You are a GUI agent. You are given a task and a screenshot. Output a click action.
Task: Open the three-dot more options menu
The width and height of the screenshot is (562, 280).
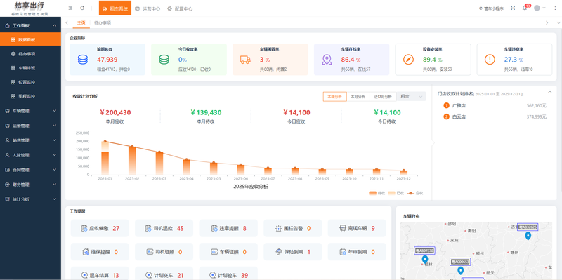click(555, 8)
